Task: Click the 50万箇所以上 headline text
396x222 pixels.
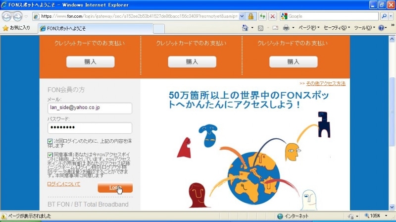Action: coord(249,100)
